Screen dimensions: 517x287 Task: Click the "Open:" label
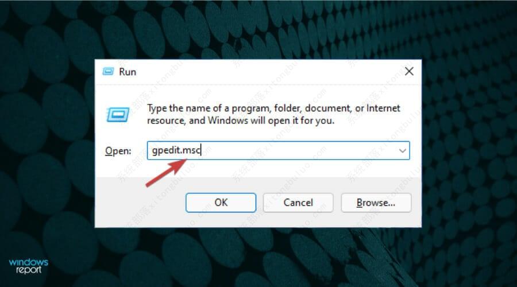[118, 151]
